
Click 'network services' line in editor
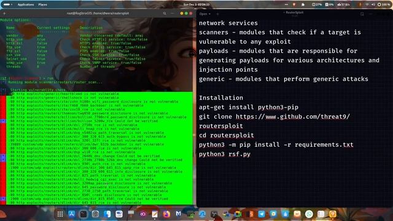(x=228, y=23)
